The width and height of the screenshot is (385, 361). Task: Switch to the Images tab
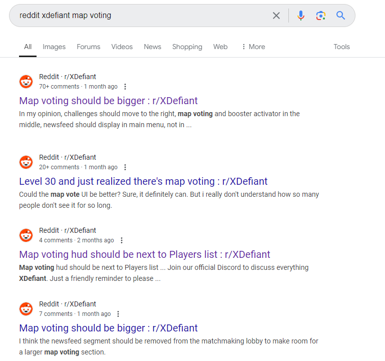(x=54, y=47)
